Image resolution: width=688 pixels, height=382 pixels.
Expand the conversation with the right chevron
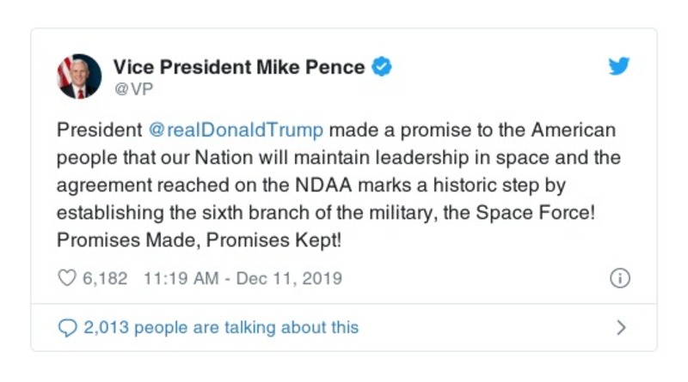click(621, 327)
